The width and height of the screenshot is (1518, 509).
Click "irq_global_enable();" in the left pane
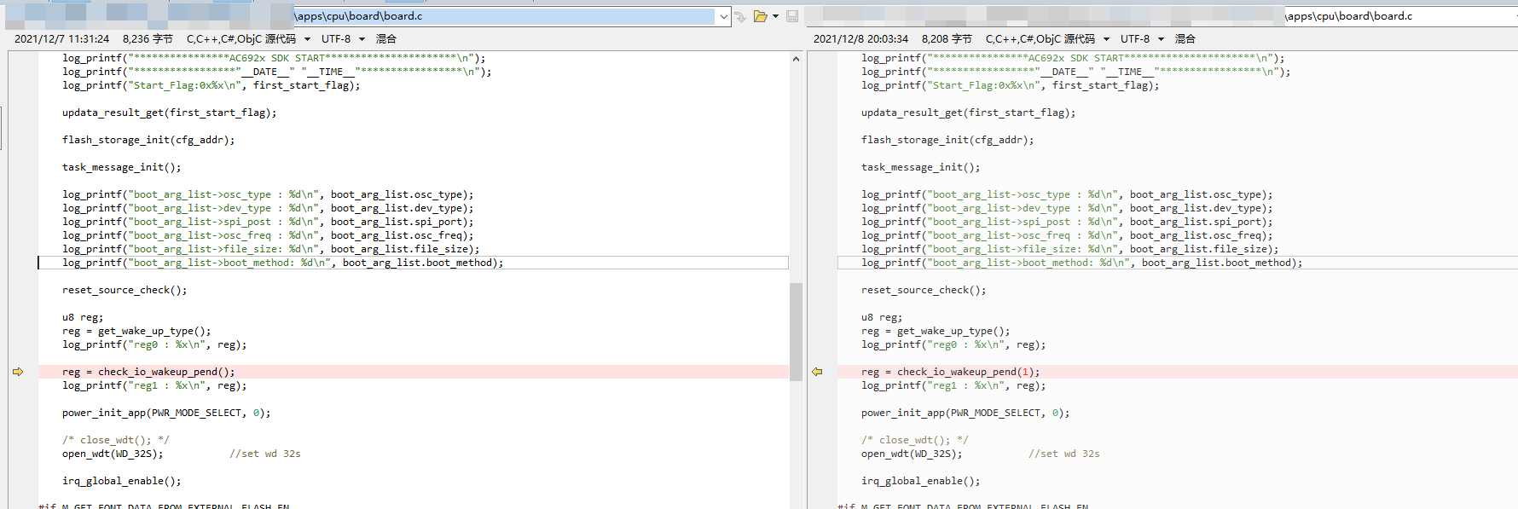(121, 481)
